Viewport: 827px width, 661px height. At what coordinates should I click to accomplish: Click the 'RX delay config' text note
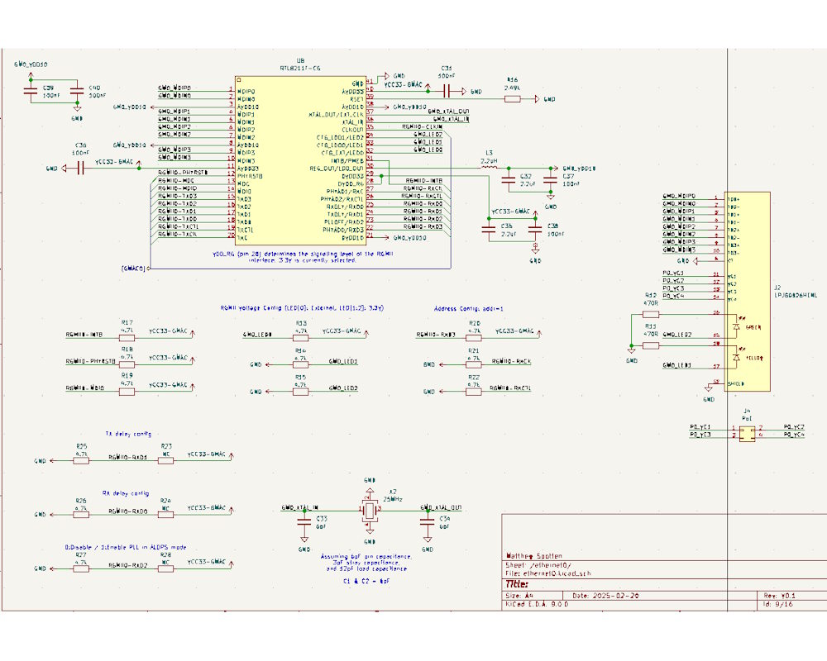(127, 492)
